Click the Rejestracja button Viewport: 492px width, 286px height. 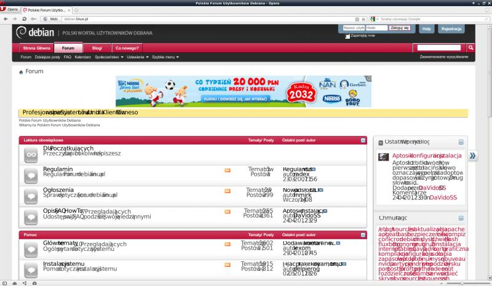451,28
